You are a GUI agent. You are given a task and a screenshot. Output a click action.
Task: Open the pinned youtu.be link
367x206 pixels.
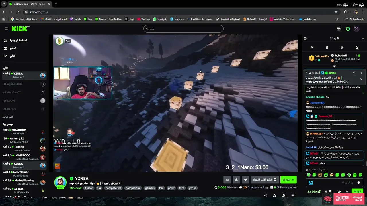327,82
